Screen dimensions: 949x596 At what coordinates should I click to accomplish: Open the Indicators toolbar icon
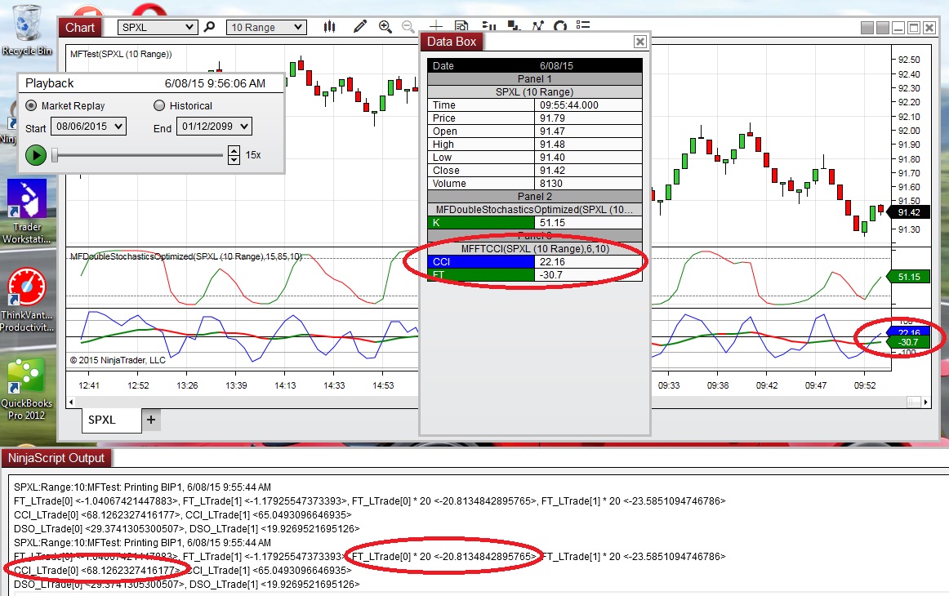[x=537, y=25]
